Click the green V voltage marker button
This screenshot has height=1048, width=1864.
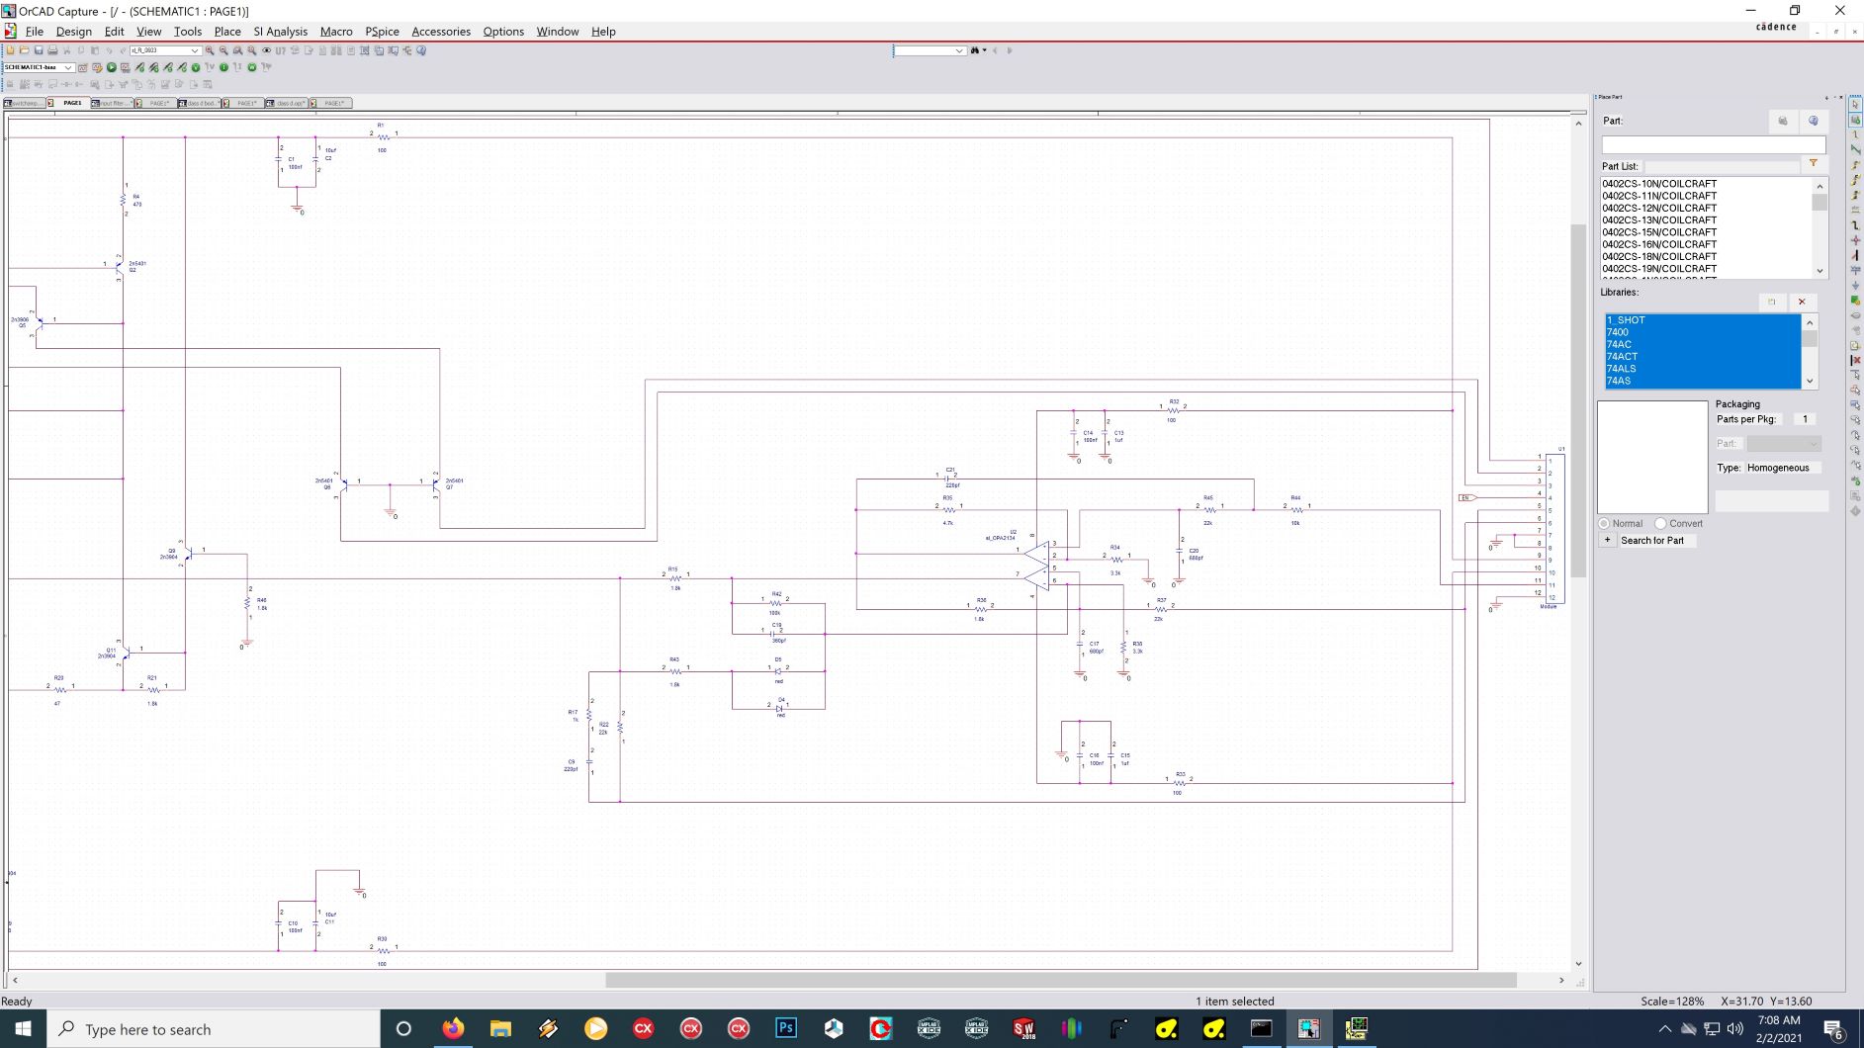(x=196, y=67)
